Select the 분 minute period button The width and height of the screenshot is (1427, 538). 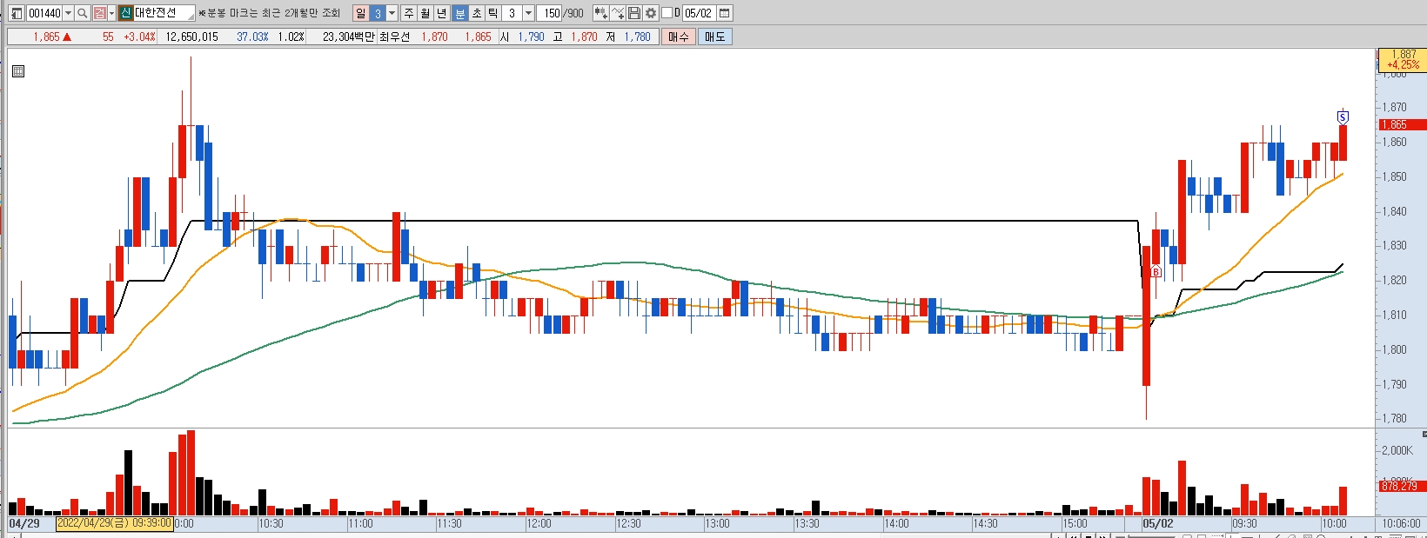click(459, 13)
